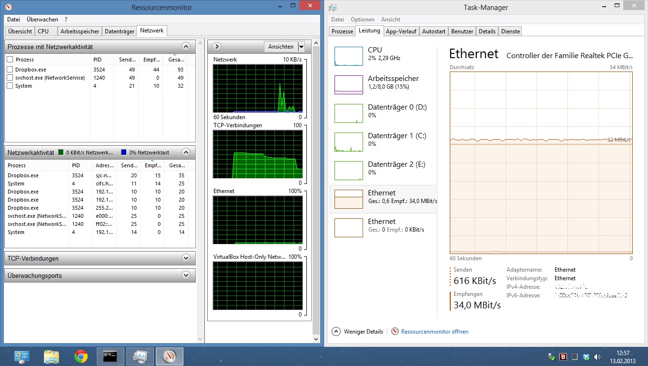Tick the select-all checkbox beside Prozess header
Viewport: 648px width, 366px height.
(x=10, y=60)
